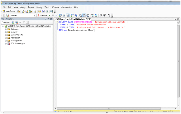Image resolution: width=181 pixels, height=114 pixels.
Task: Click Comment Out Selected Lines icon
Action: [92, 15]
